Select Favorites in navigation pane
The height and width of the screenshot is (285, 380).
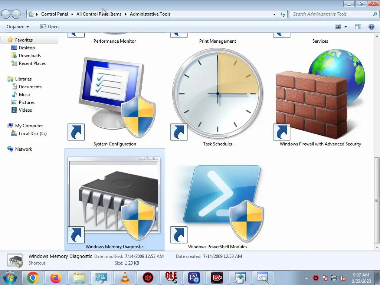coord(24,40)
